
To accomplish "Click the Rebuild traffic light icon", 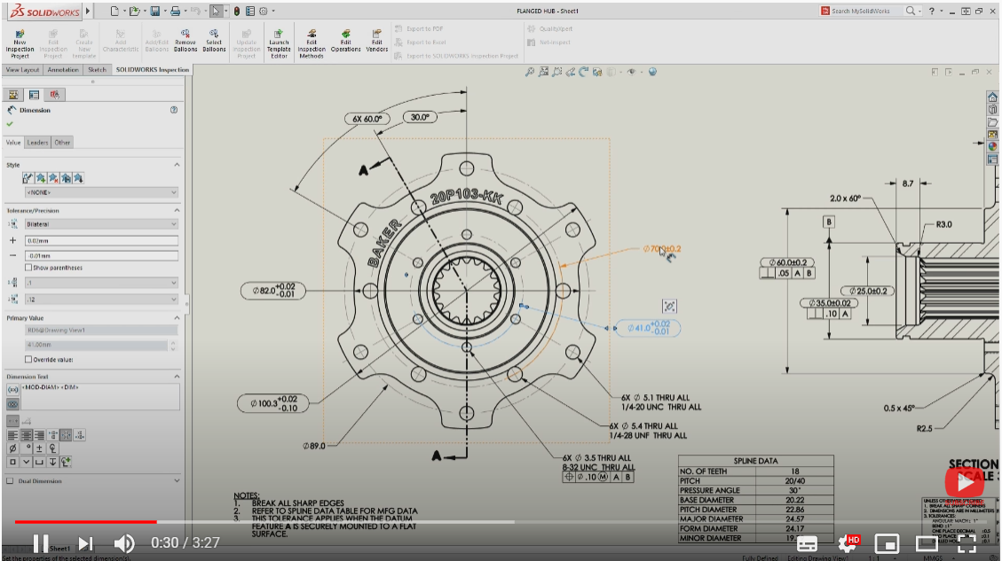I will pyautogui.click(x=236, y=11).
